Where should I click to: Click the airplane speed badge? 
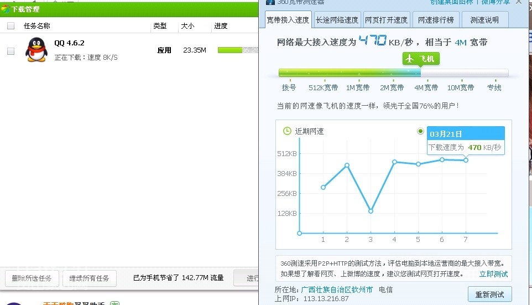pyautogui.click(x=421, y=59)
